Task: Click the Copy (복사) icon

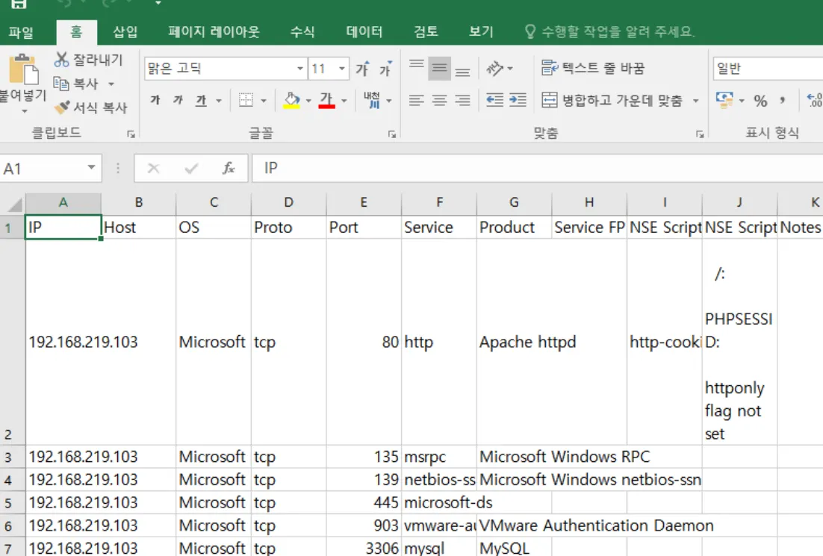Action: coord(61,84)
